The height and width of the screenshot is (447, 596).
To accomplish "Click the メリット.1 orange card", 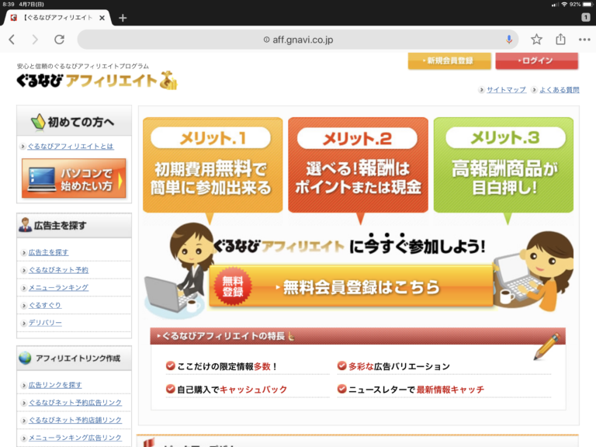I will pos(213,165).
